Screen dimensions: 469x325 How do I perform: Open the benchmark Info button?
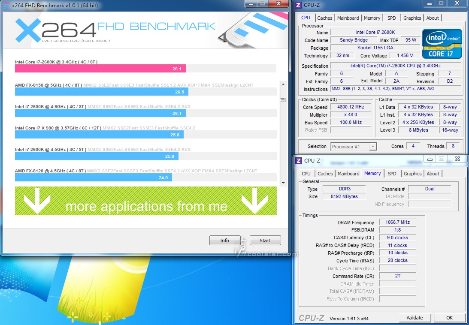(224, 241)
